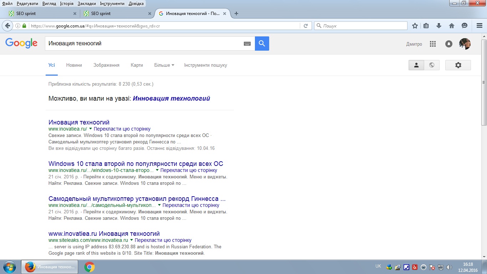The width and height of the screenshot is (487, 274).
Task: Open Action Center flag tray icon
Action: 432,267
